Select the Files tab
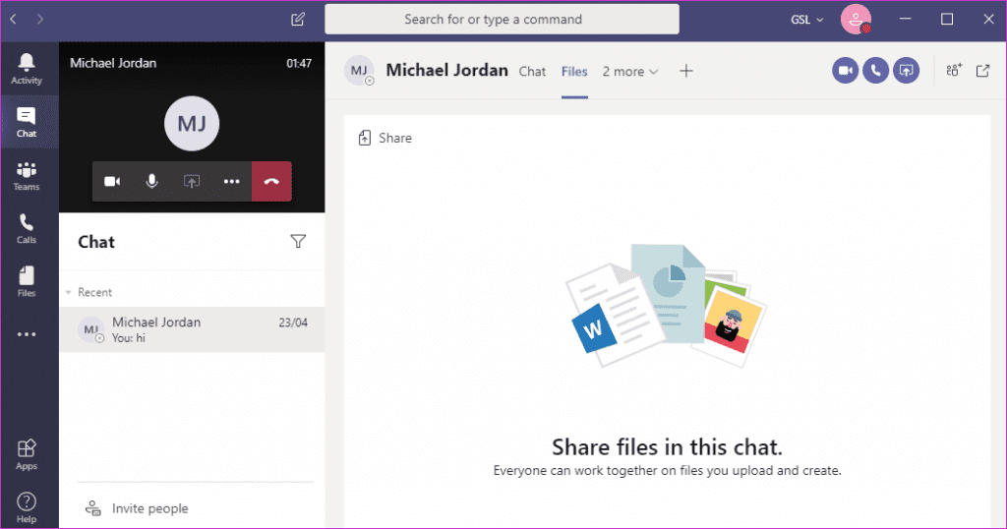The image size is (1007, 529). (574, 71)
